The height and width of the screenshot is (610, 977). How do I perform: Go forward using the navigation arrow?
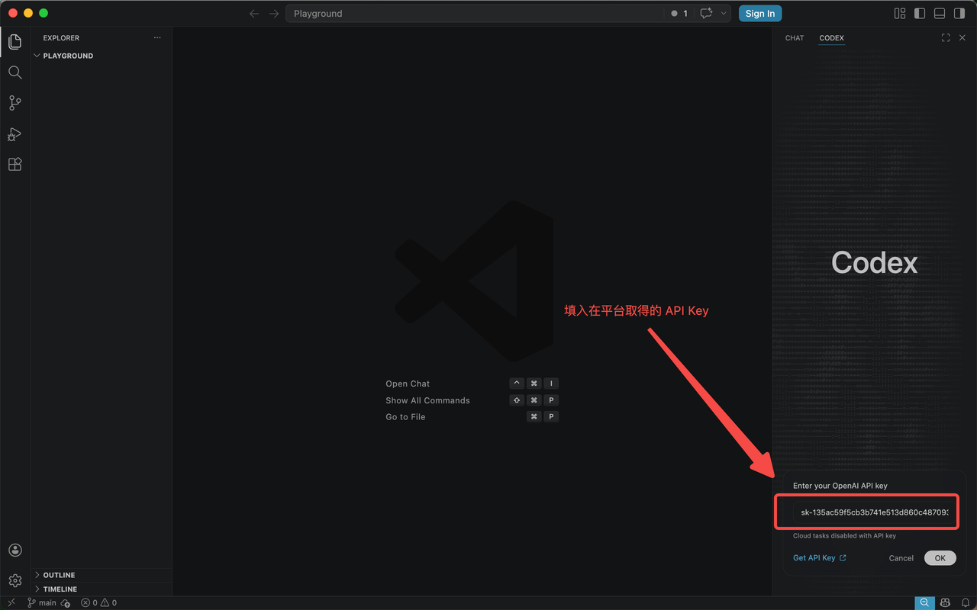pos(274,14)
